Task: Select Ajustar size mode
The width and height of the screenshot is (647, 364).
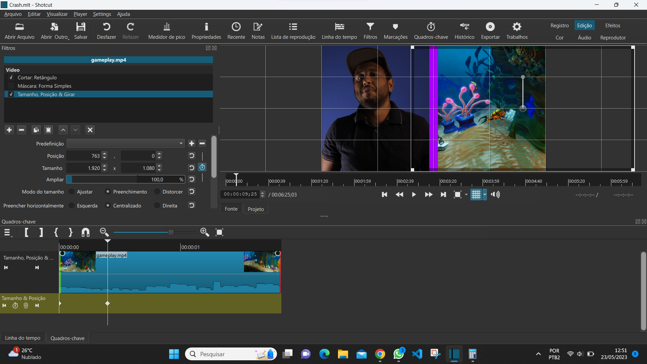Action: pos(72,192)
